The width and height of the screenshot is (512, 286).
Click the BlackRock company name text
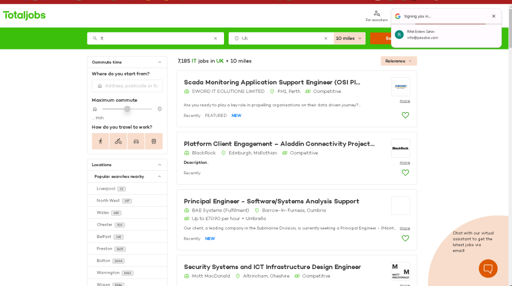[x=204, y=153]
